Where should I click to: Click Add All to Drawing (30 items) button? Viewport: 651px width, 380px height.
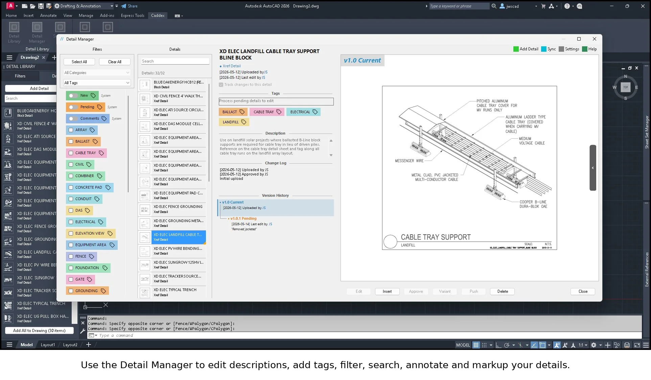click(39, 331)
